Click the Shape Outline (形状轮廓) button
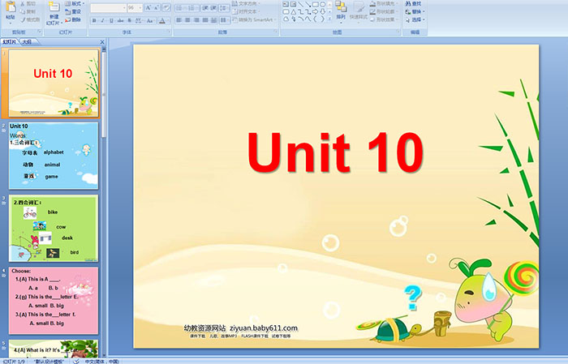This screenshot has width=568, height=364. (x=383, y=11)
